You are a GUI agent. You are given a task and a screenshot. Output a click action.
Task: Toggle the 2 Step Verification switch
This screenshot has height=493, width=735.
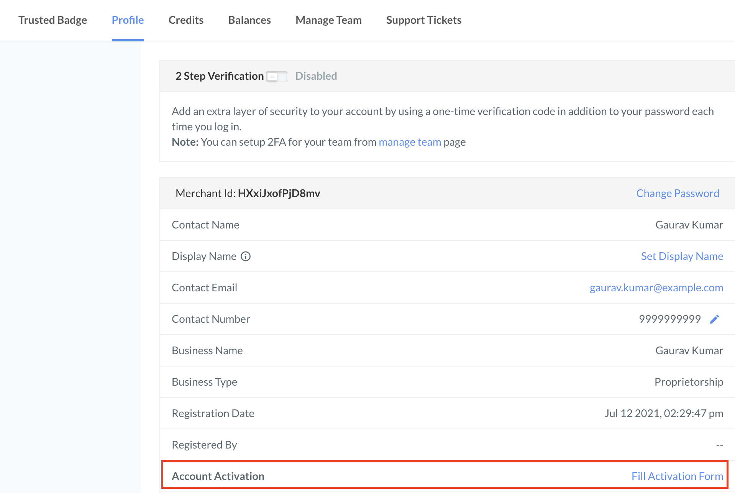coord(277,76)
